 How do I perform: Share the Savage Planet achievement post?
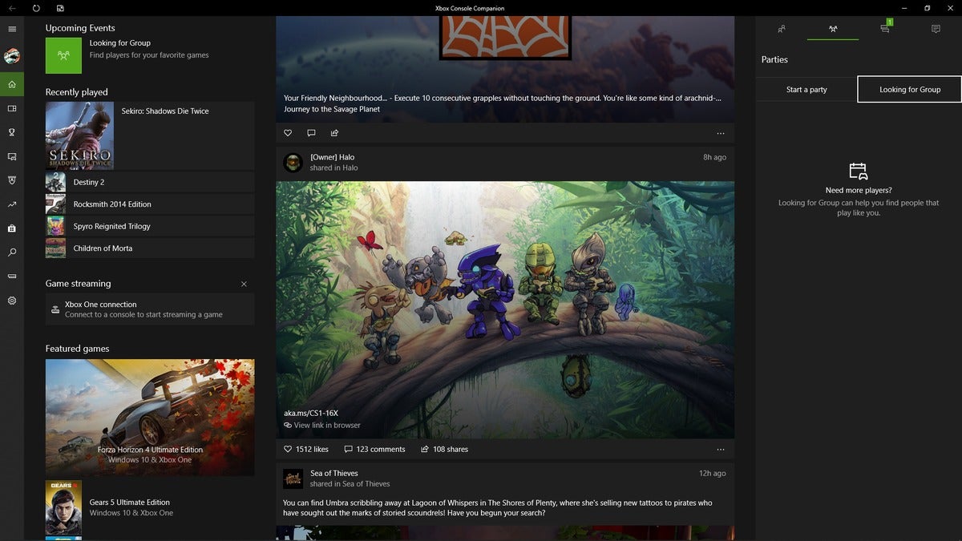[x=334, y=133]
